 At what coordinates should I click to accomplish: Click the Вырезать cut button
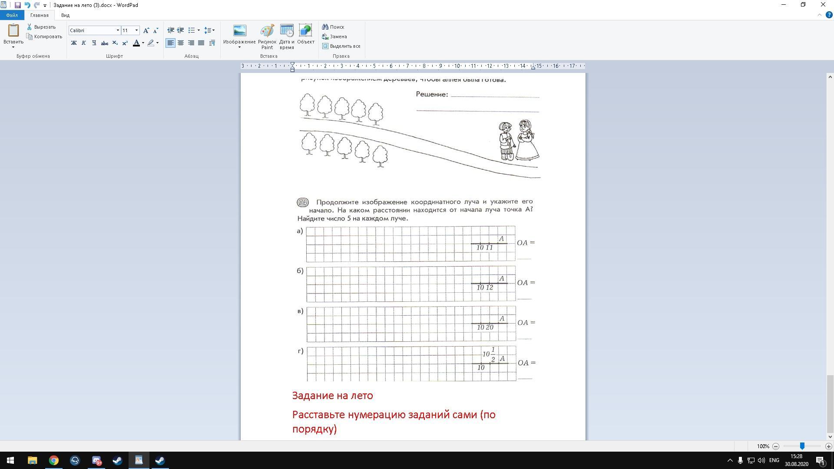pyautogui.click(x=41, y=27)
